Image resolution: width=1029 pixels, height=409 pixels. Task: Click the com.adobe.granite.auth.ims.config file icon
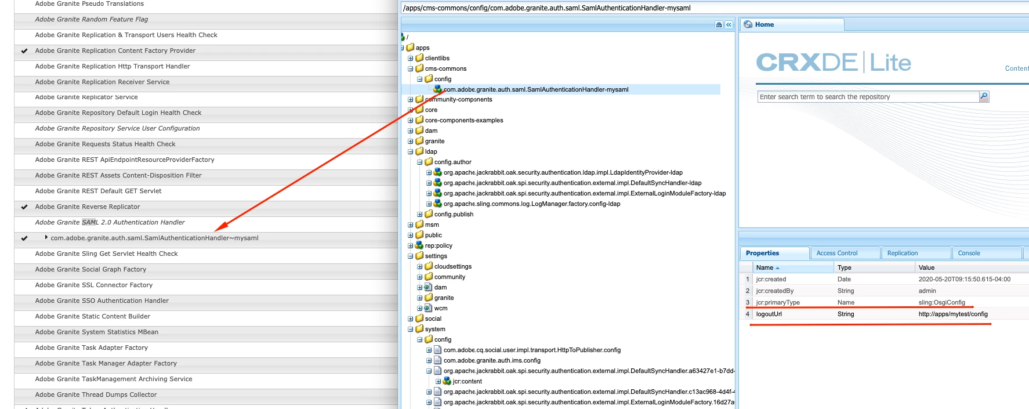(438, 360)
